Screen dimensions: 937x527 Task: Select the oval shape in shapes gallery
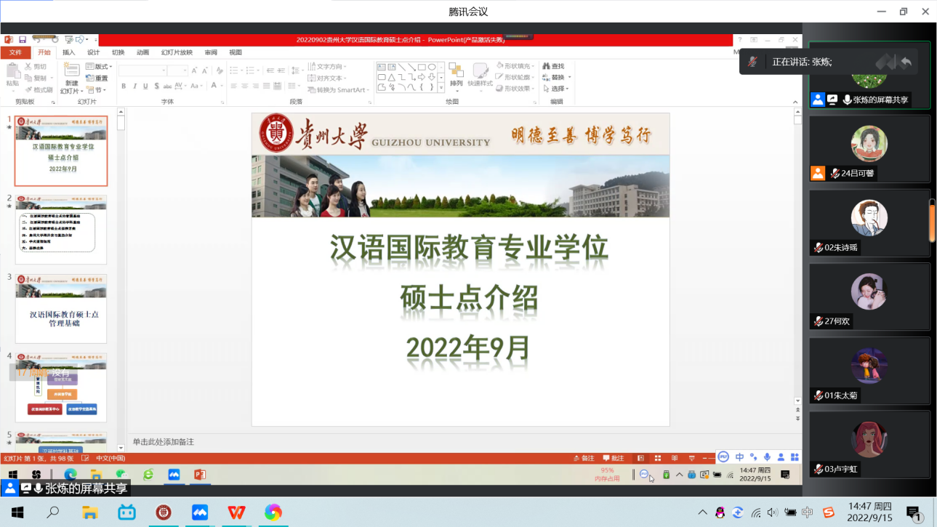point(432,67)
